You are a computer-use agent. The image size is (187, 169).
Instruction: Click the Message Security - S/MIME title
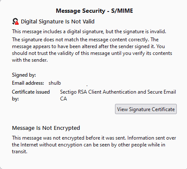(94, 11)
